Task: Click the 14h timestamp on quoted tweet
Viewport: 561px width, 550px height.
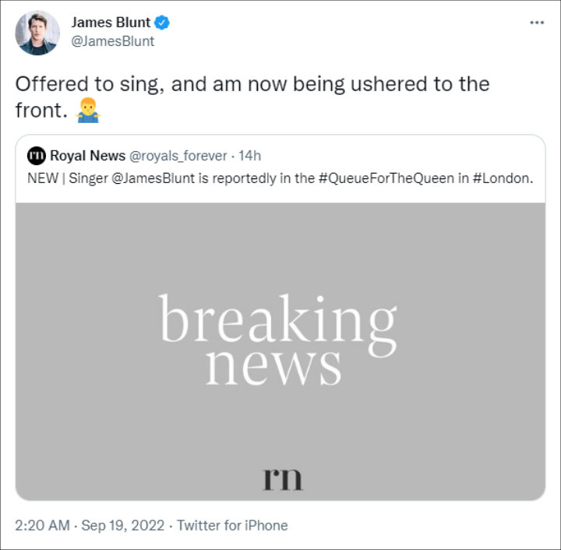Action: 250,156
